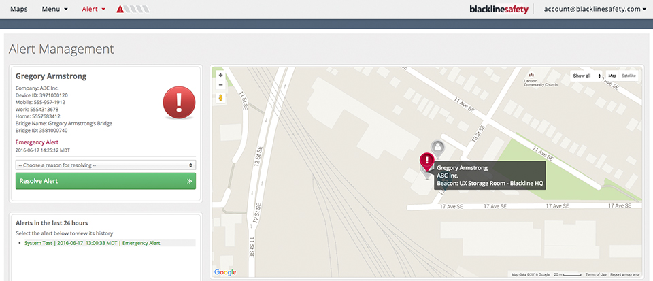Open the account@blacklinesafety.com dropdown
653x281 pixels.
tap(595, 10)
